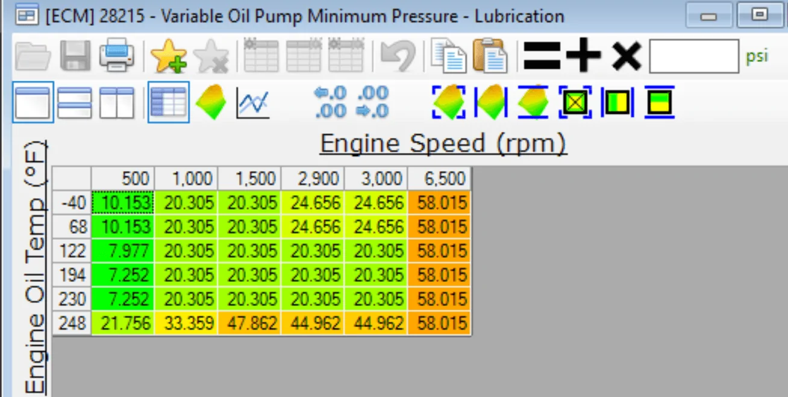Add table to favorites with star-plus icon

[x=169, y=56]
